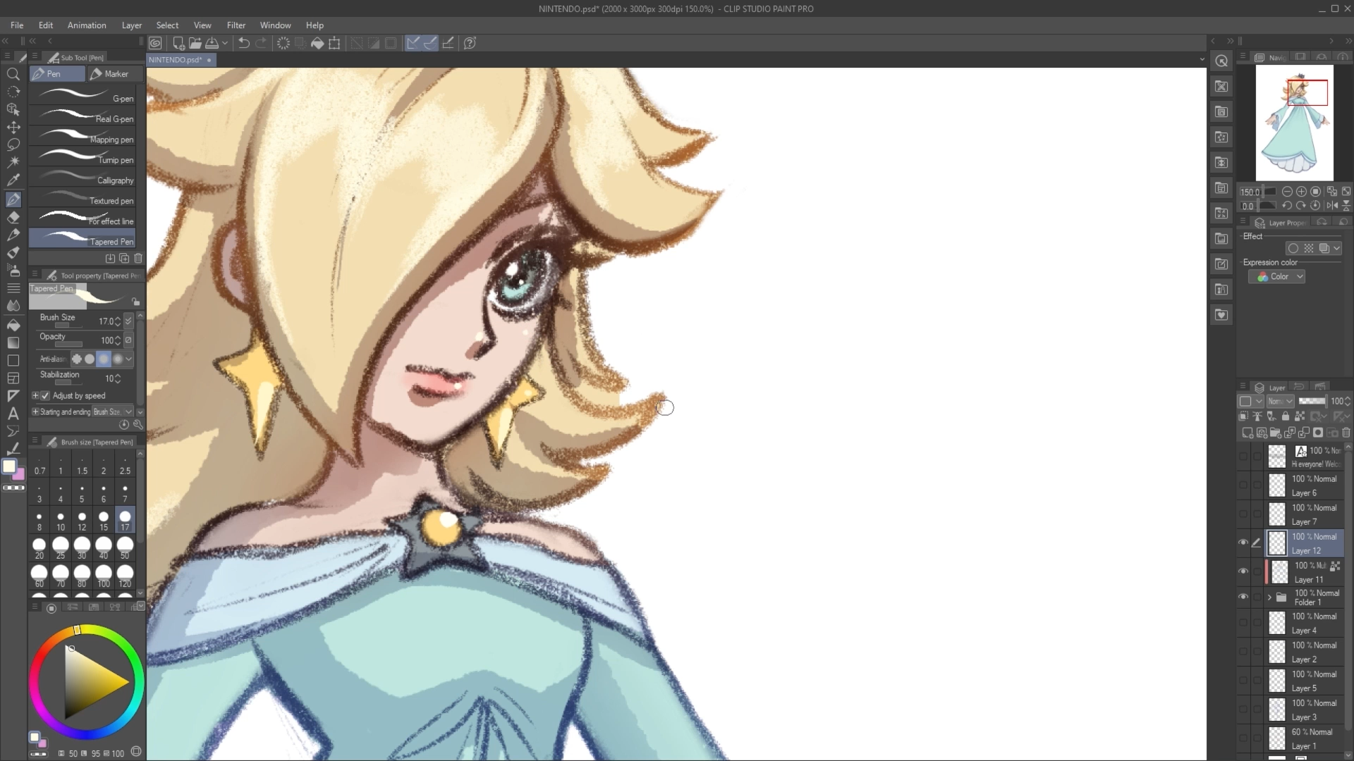The height and width of the screenshot is (761, 1354).
Task: Click the New raster layer icon
Action: (1247, 433)
